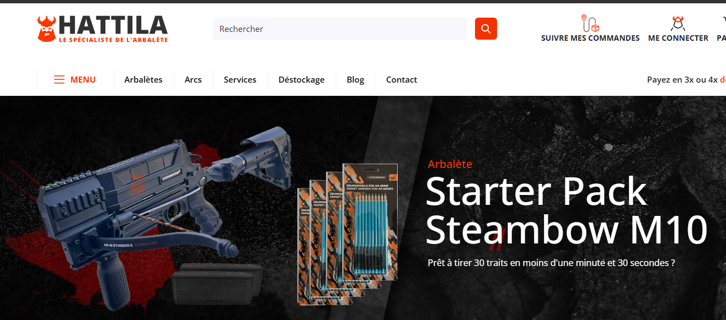The image size is (726, 320).
Task: Open the order tracking package icon
Action: (590, 23)
